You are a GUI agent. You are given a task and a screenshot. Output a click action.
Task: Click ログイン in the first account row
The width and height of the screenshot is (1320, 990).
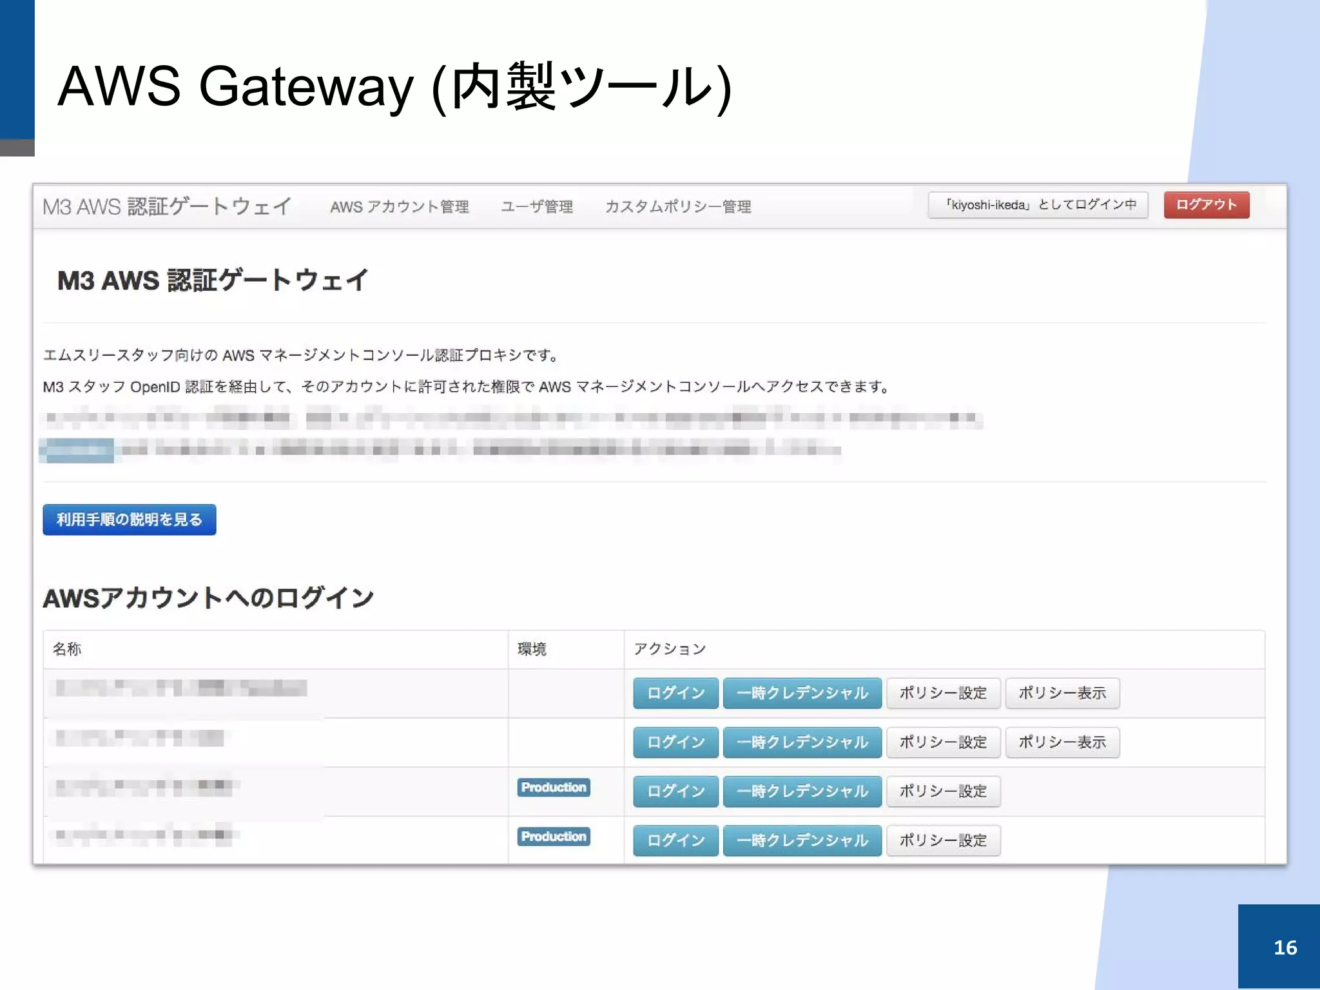click(x=675, y=693)
